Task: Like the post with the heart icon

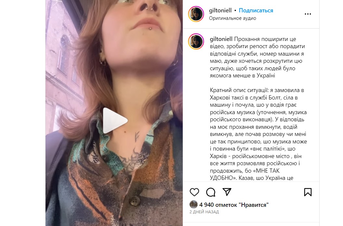Action: click(x=194, y=192)
